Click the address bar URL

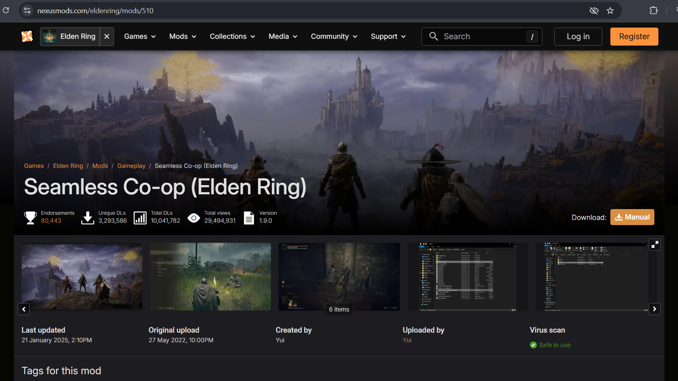click(x=95, y=11)
